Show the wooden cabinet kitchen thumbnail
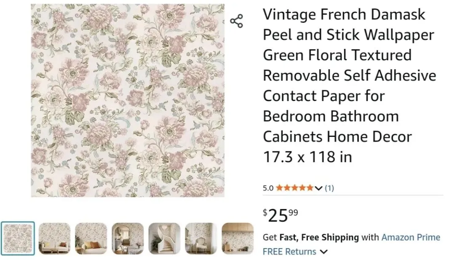455x260 pixels. (238, 239)
